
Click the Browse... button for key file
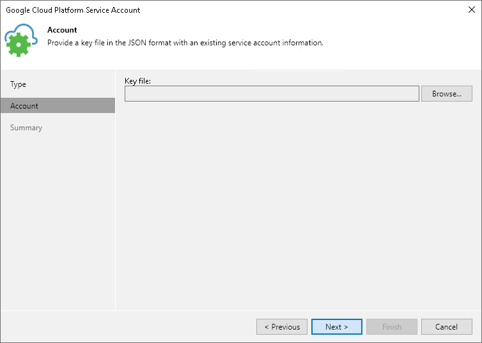(447, 94)
